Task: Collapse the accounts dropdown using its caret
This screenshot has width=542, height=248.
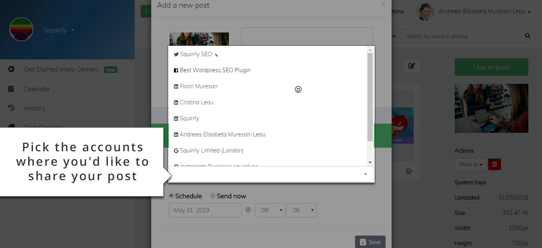Action: point(365,174)
